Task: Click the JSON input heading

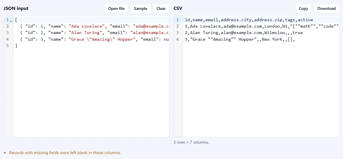Action: coord(16,8)
